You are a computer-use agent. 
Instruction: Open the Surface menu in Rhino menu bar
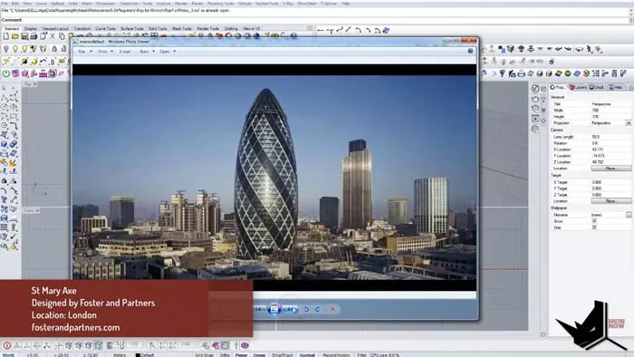[x=57, y=4]
